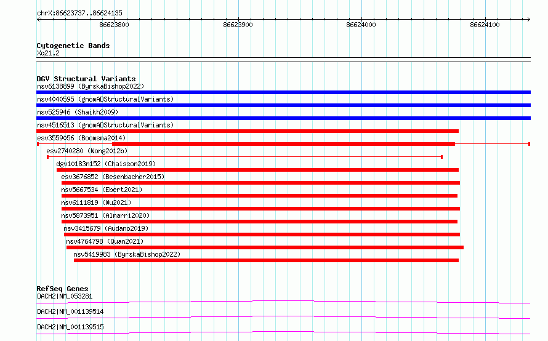Click the magenta line for DACH2|NM_001139515
The image size is (548, 341).
(x=283, y=332)
